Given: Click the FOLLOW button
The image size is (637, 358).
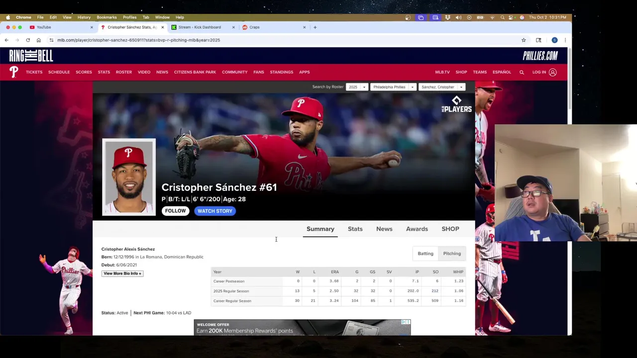Looking at the screenshot, I should click(175, 211).
